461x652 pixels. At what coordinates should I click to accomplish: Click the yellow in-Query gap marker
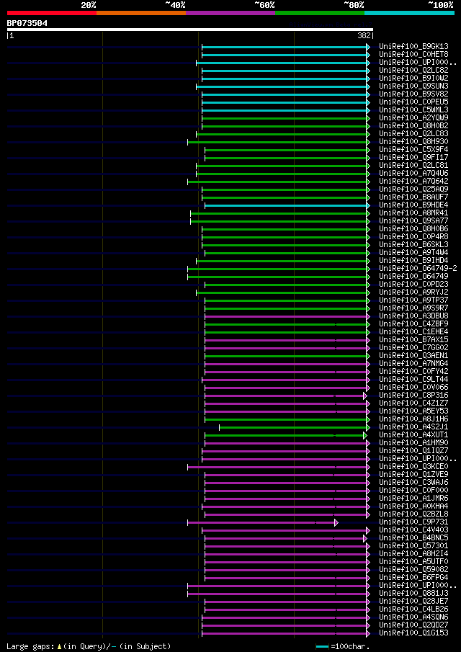[60, 646]
